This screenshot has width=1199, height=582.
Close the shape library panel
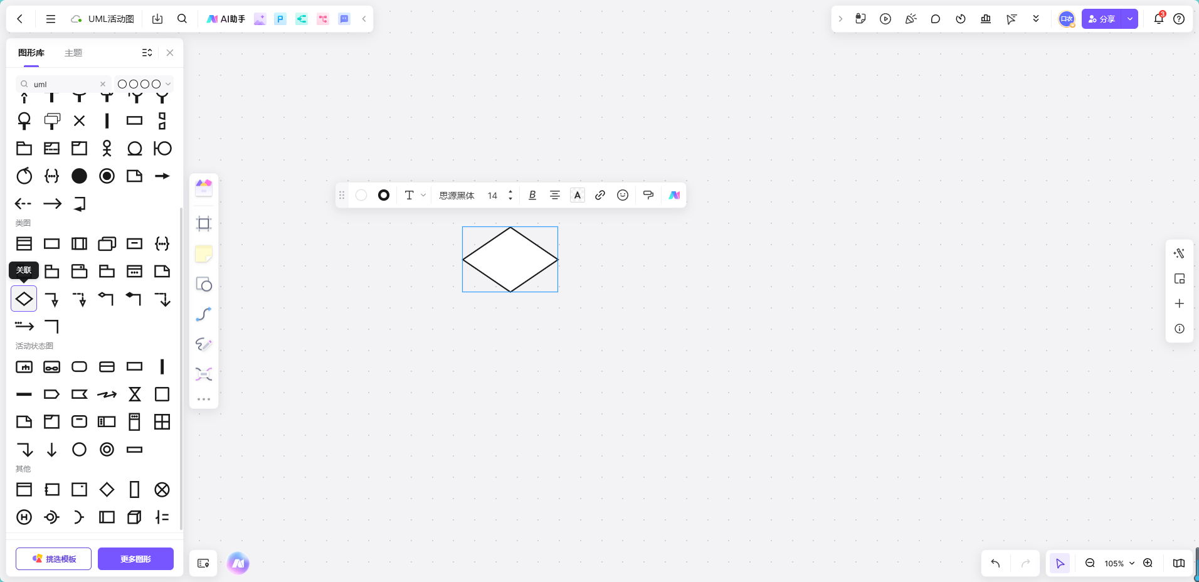(170, 53)
